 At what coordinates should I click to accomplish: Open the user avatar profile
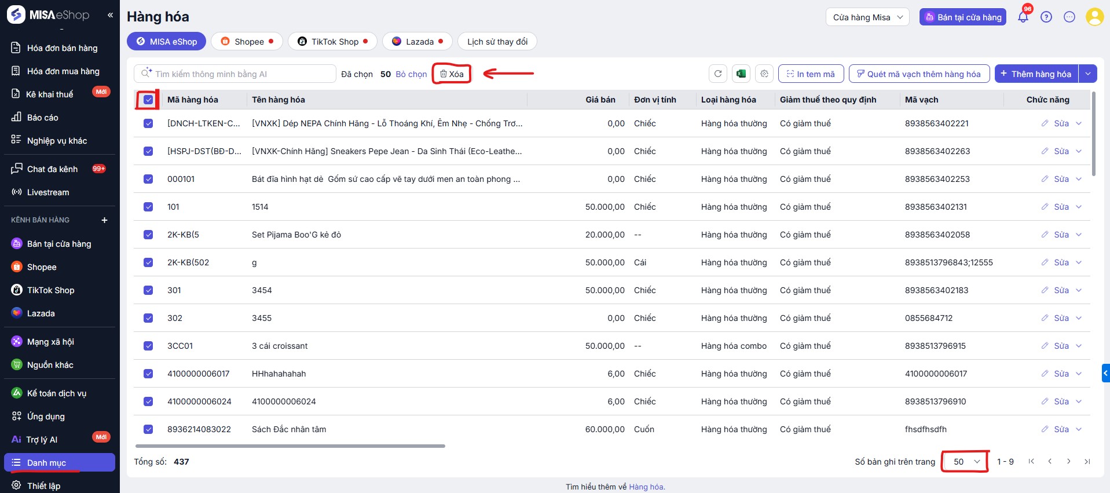point(1094,17)
